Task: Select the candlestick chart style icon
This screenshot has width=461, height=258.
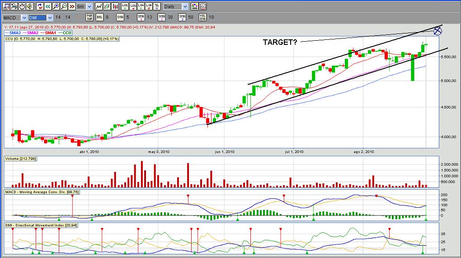Action: point(115,6)
